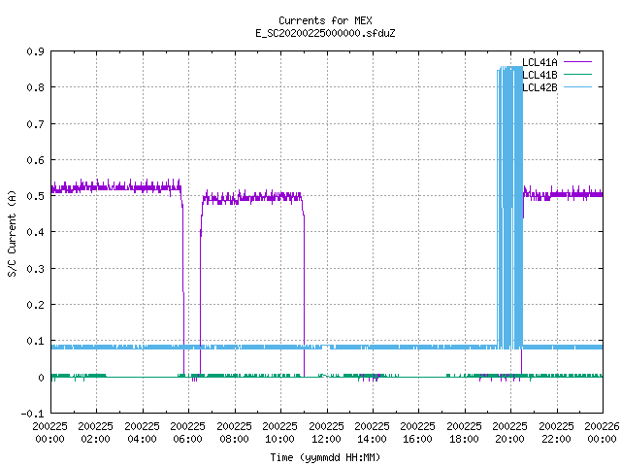This screenshot has width=621, height=466.
Task: Click the LCL41A legend label
Action: (x=539, y=62)
